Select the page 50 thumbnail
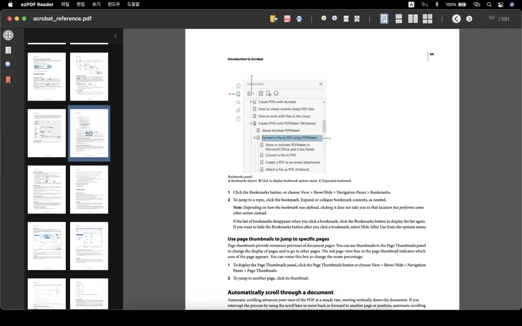 pos(89,134)
